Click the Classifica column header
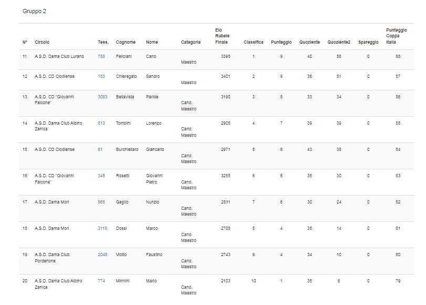This screenshot has width=426, height=305. point(253,43)
